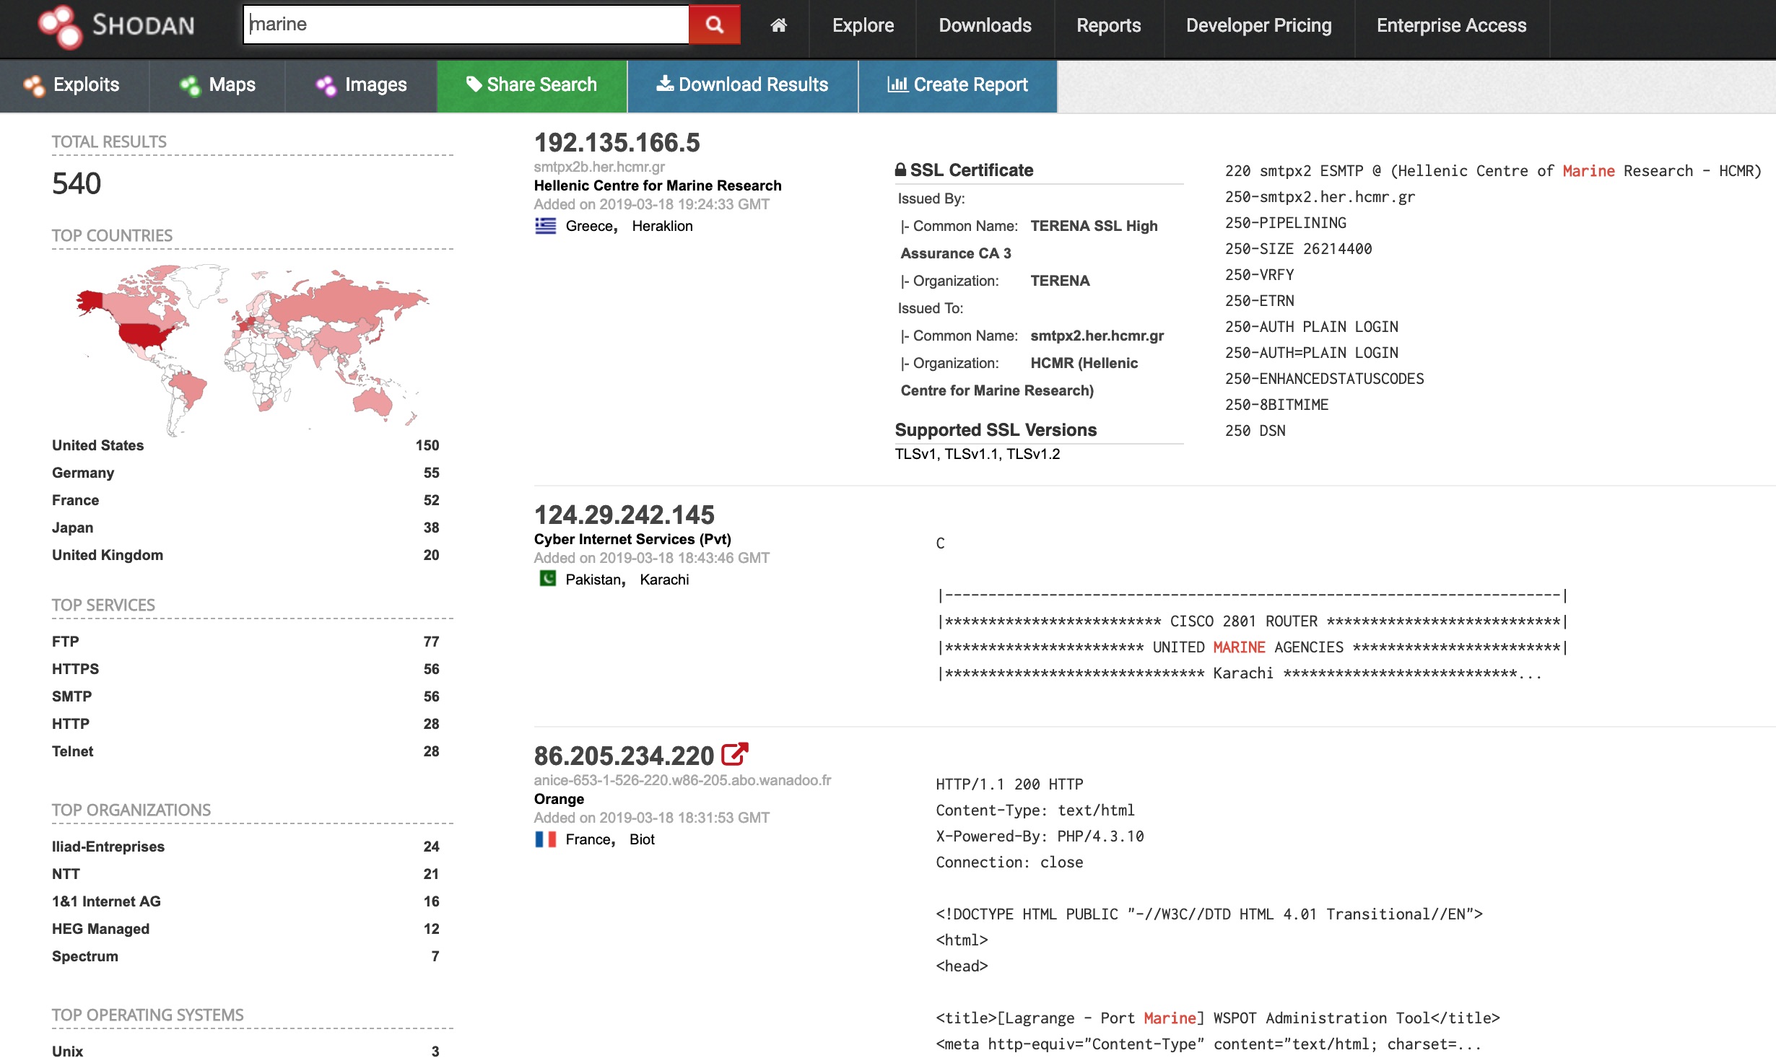Filter by United Kingdom in top countries
Viewport: 1776px width, 1058px height.
[x=108, y=555]
